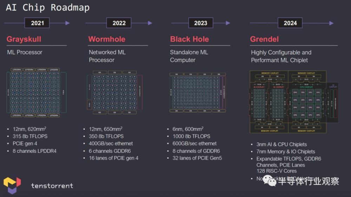Click the '32 lanes of PCIE Gen5' bullet
Image resolution: width=351 pixels, height=197 pixels.
(x=197, y=158)
